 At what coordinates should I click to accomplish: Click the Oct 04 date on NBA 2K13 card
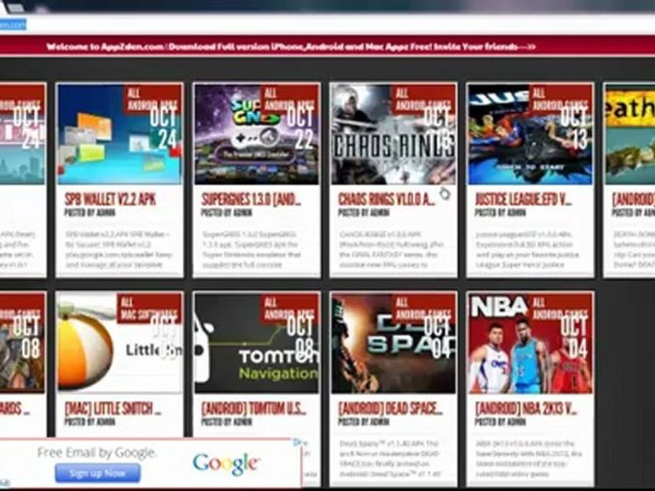[x=576, y=336]
